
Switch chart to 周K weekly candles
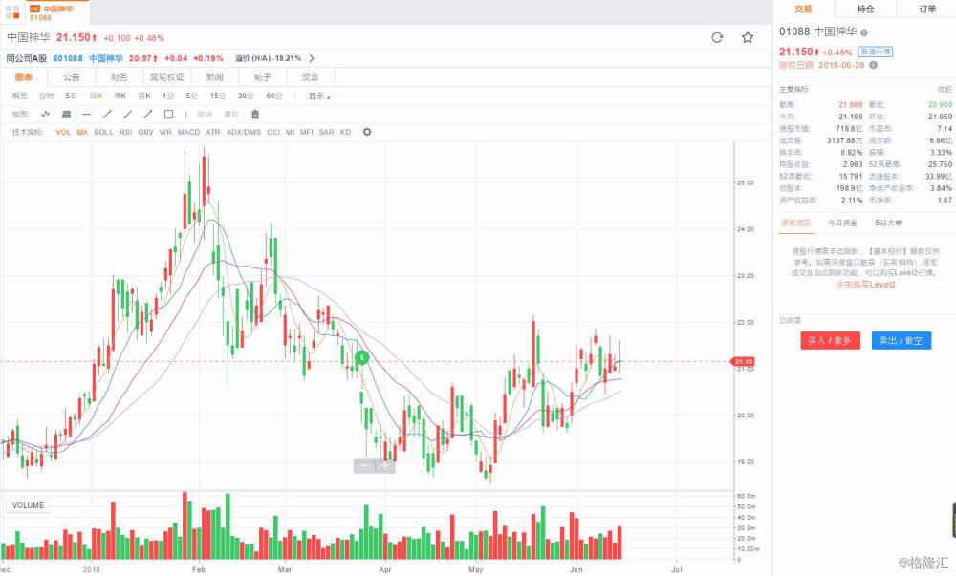click(120, 96)
